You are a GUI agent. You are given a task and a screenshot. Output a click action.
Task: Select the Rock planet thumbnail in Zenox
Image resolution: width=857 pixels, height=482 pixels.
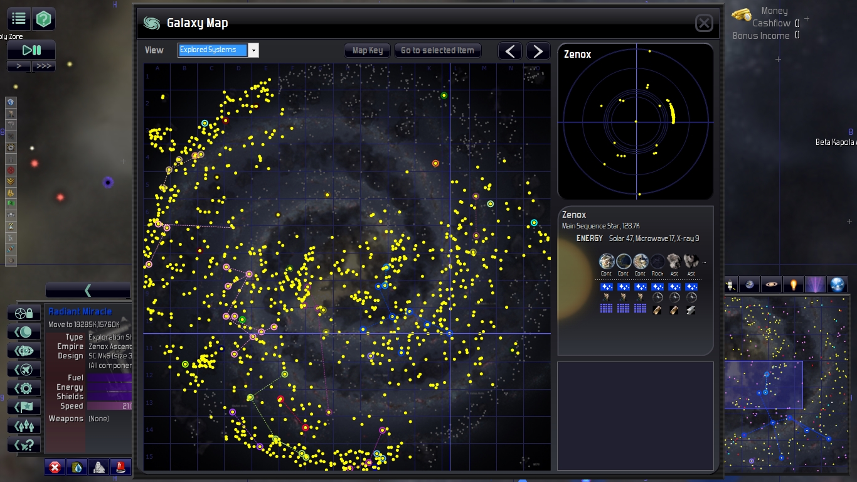pos(657,261)
